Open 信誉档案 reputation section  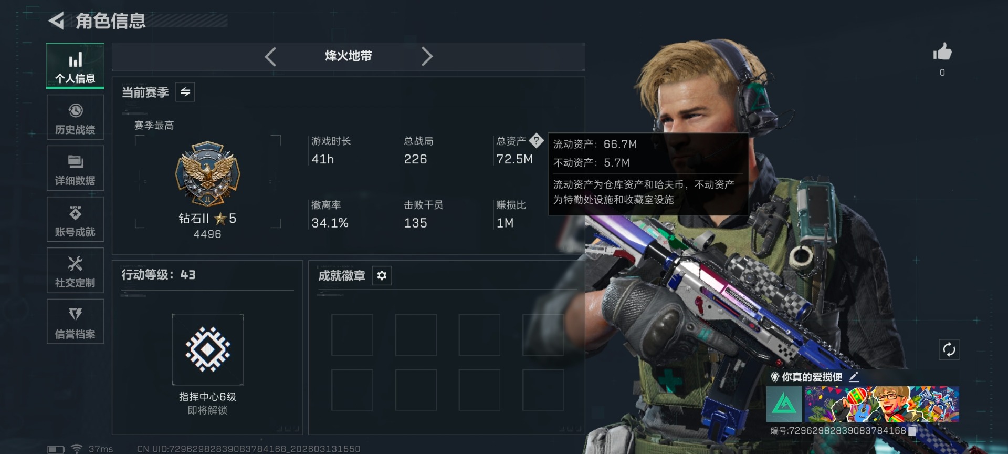click(75, 322)
